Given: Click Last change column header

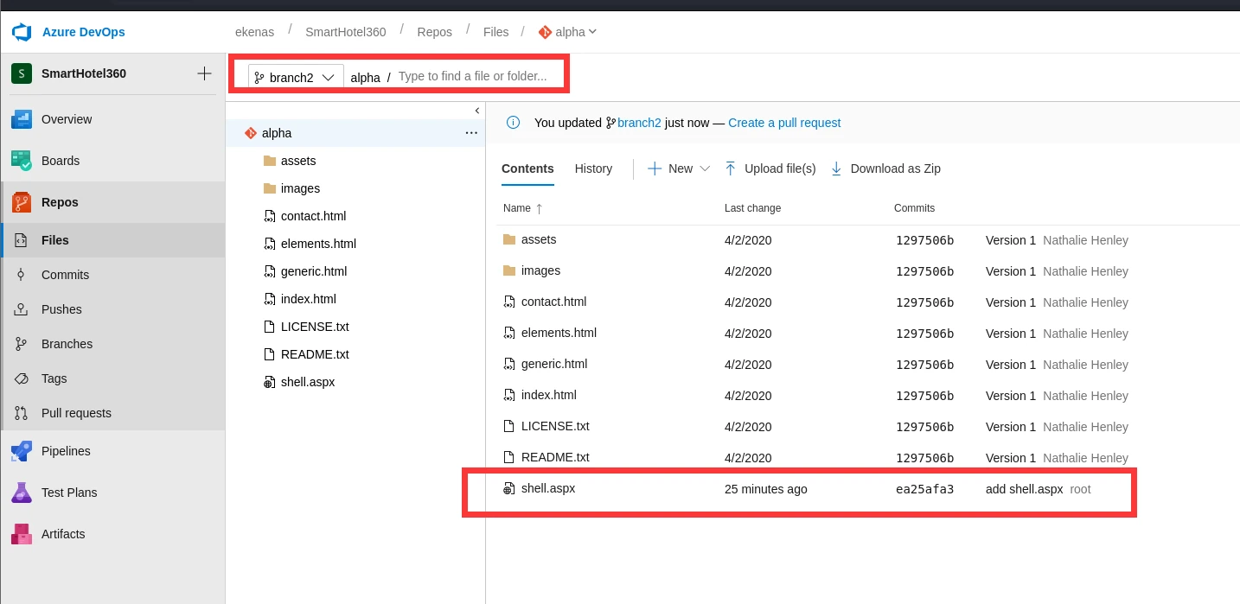Looking at the screenshot, I should click(752, 208).
